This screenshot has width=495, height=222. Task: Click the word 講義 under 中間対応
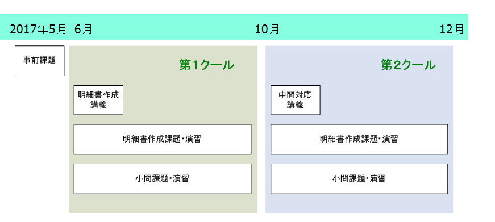pos(296,105)
